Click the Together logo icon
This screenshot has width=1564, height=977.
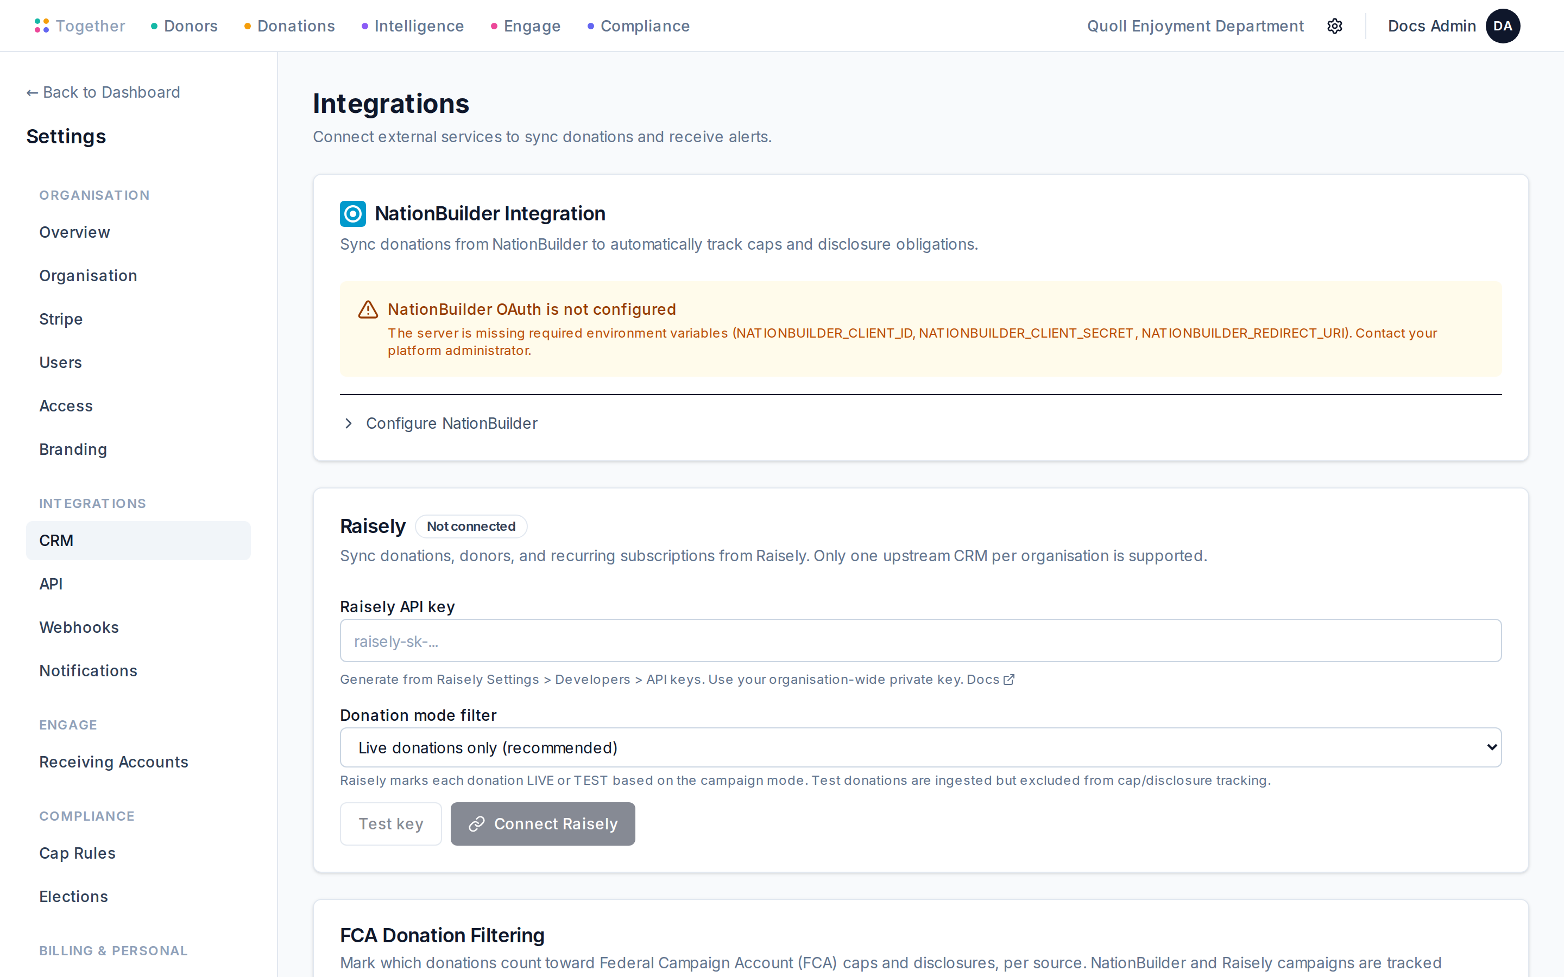point(42,26)
